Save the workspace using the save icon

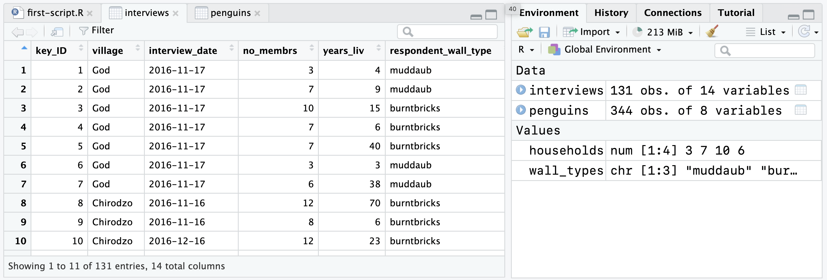coord(545,32)
